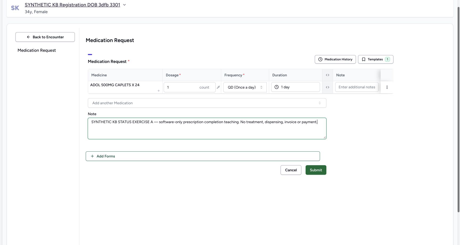This screenshot has width=460, height=245.
Task: Click the Medication History clock icon
Action: click(321, 59)
